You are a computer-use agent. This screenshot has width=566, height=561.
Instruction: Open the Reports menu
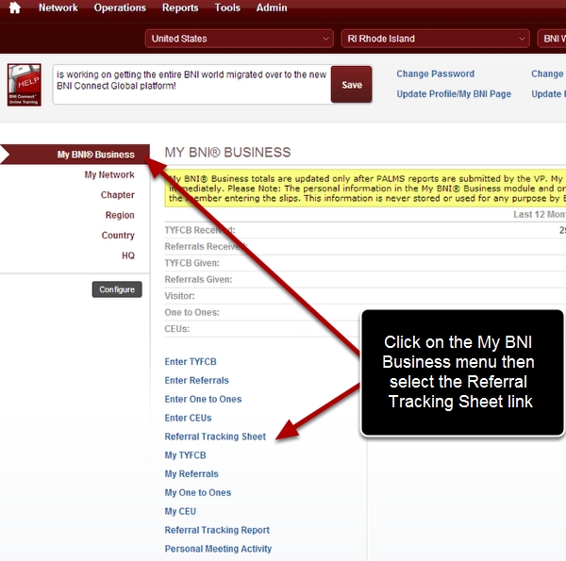[x=179, y=8]
